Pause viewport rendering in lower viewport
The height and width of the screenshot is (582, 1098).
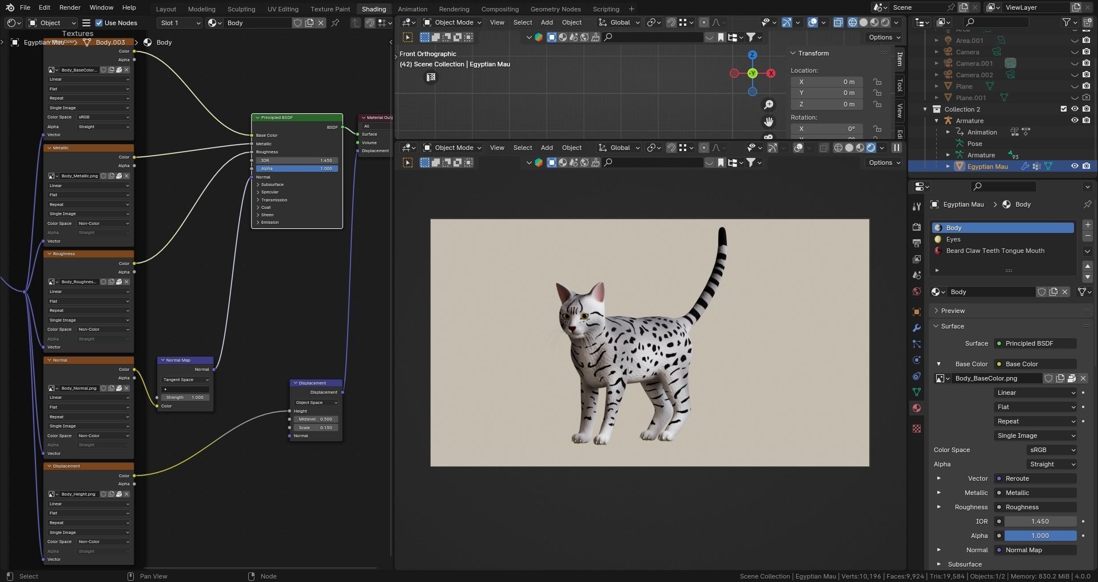coord(897,148)
